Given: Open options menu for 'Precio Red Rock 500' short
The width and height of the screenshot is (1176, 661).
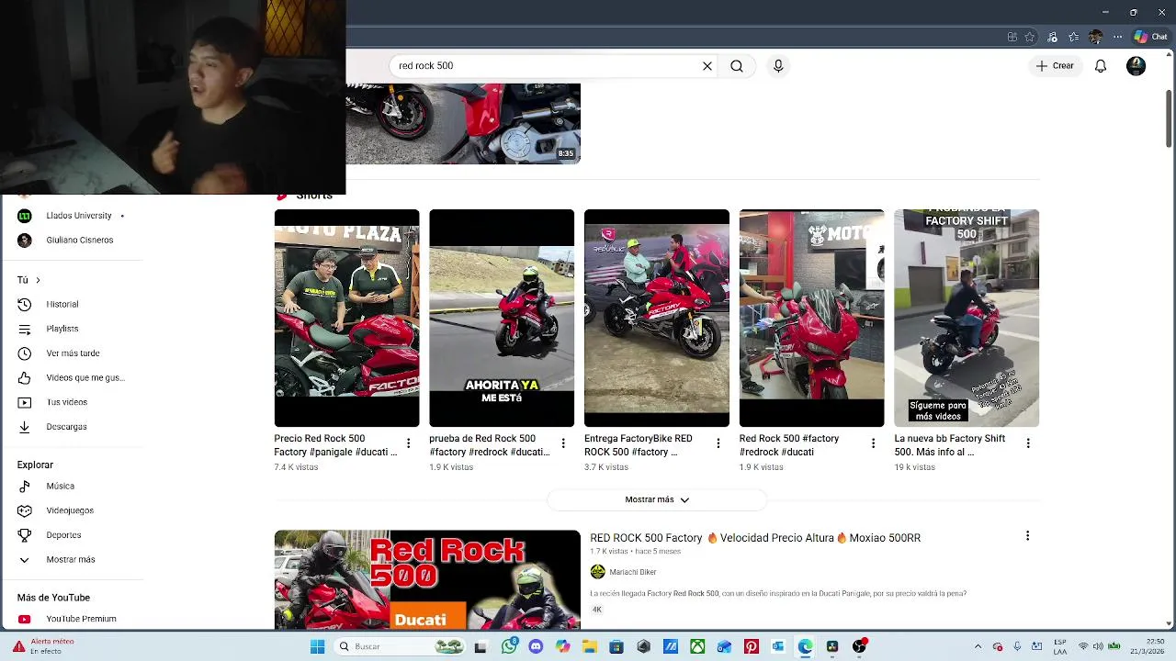Looking at the screenshot, I should (408, 443).
